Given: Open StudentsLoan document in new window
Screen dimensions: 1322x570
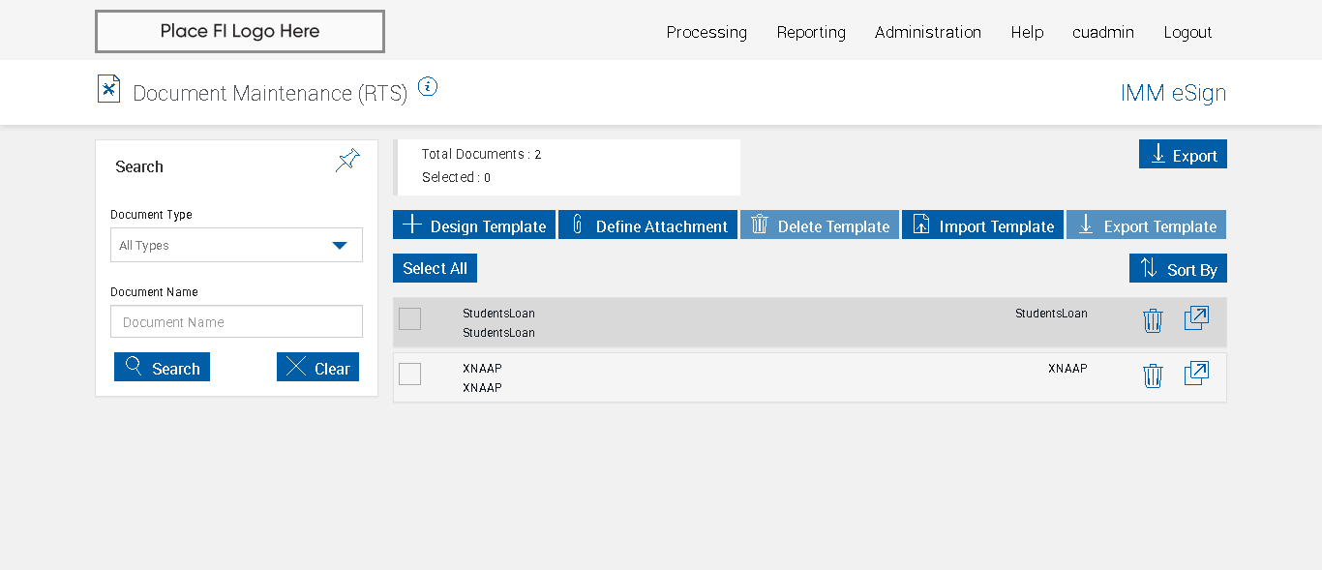Looking at the screenshot, I should [x=1196, y=318].
